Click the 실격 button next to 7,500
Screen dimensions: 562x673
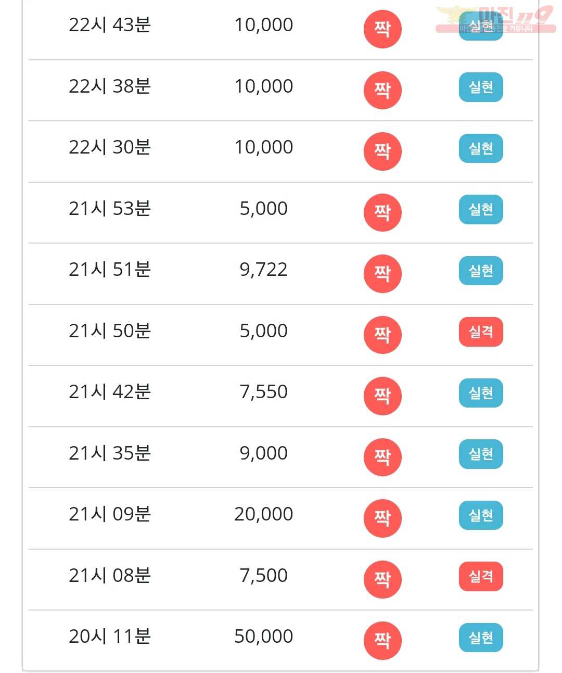(481, 576)
